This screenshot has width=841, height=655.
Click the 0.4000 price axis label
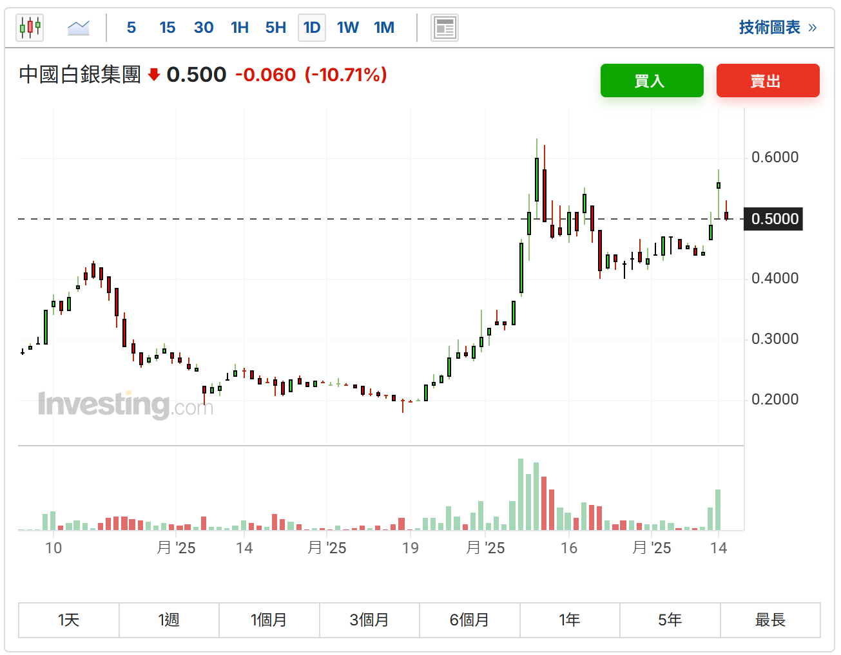point(775,278)
